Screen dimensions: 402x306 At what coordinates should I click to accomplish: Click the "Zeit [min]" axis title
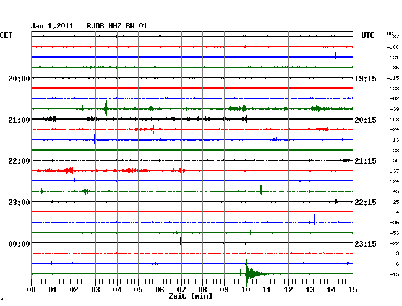coord(190,296)
